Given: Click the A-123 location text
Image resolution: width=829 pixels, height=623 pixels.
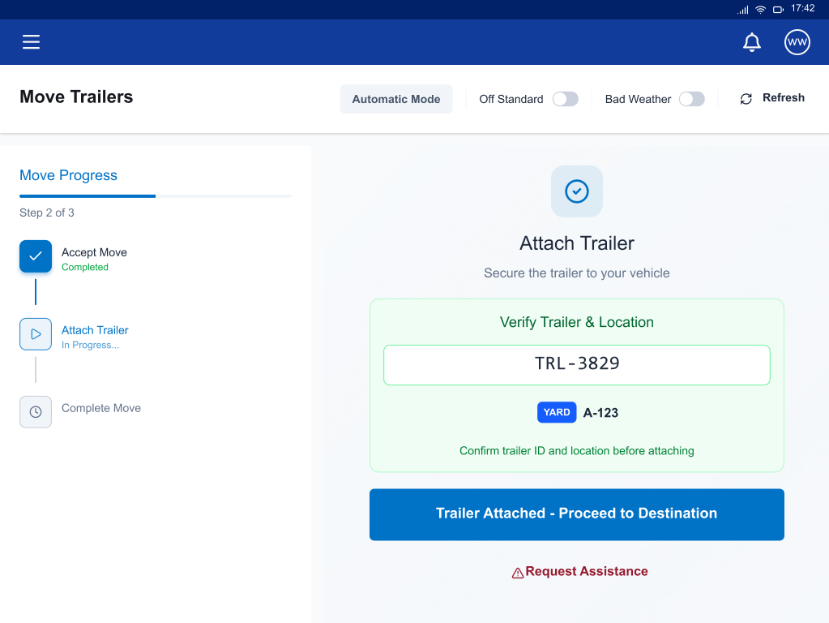Looking at the screenshot, I should (600, 413).
